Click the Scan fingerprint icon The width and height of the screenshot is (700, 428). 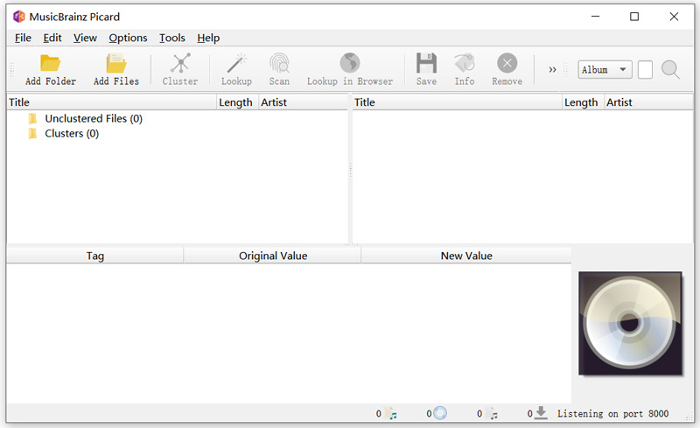click(279, 63)
